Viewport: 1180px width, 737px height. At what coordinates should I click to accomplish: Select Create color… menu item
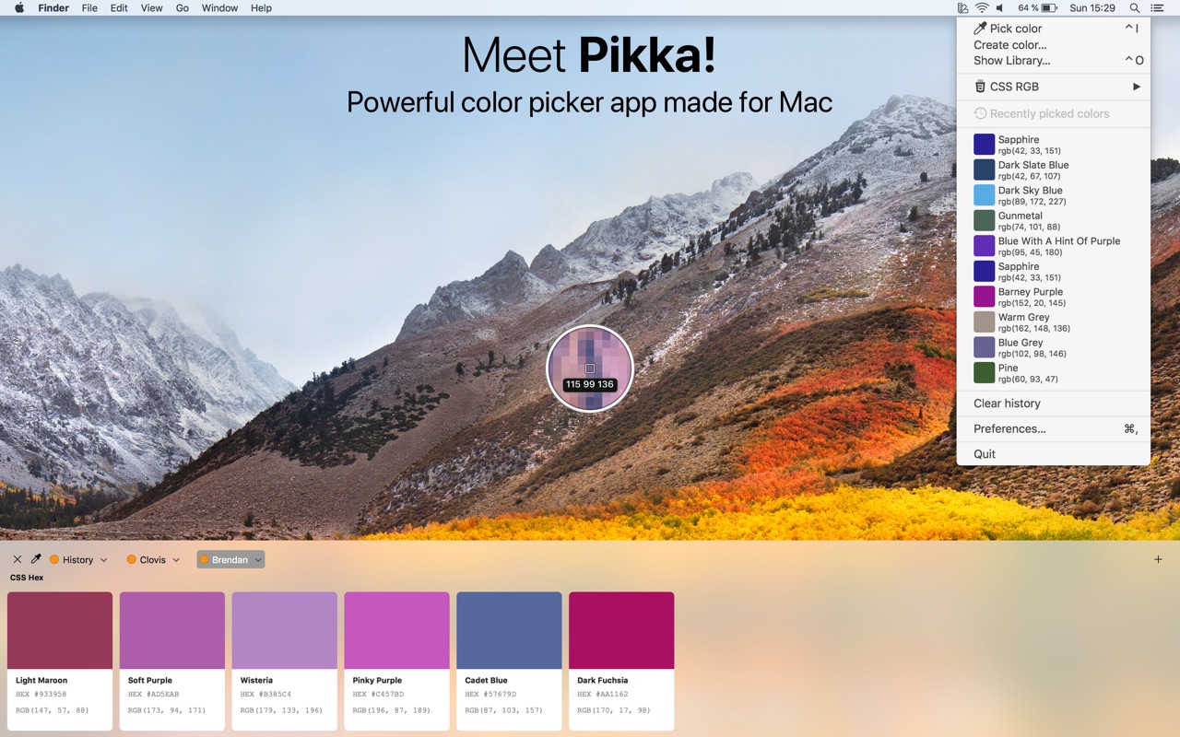[1053, 45]
